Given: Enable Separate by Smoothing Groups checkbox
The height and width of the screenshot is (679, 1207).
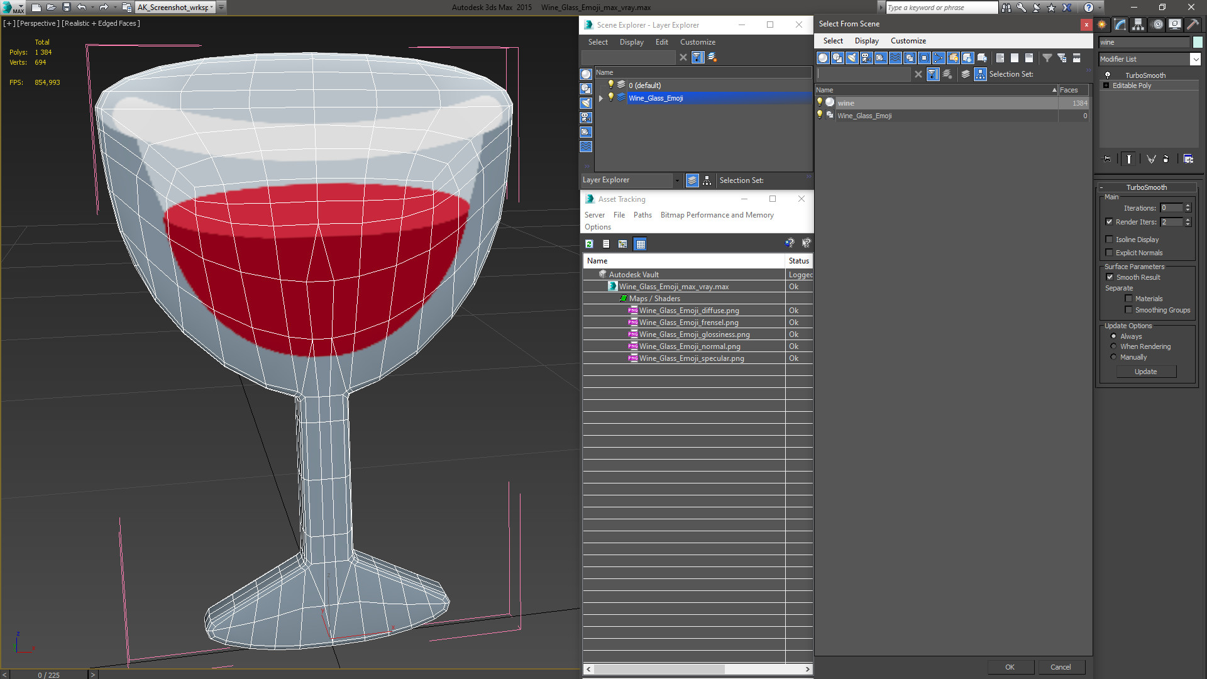Looking at the screenshot, I should (x=1128, y=310).
